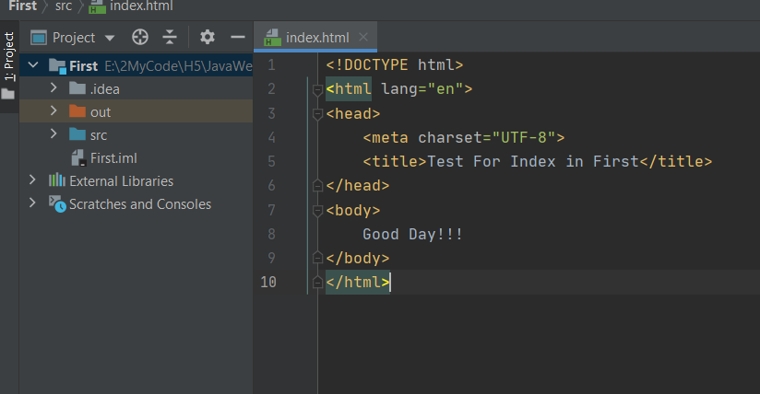The image size is (760, 394).
Task: Click the opening <body> tag
Action: coord(353,210)
